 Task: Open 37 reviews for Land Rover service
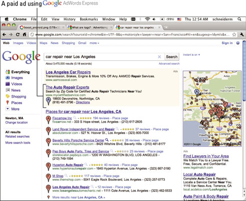143,129
